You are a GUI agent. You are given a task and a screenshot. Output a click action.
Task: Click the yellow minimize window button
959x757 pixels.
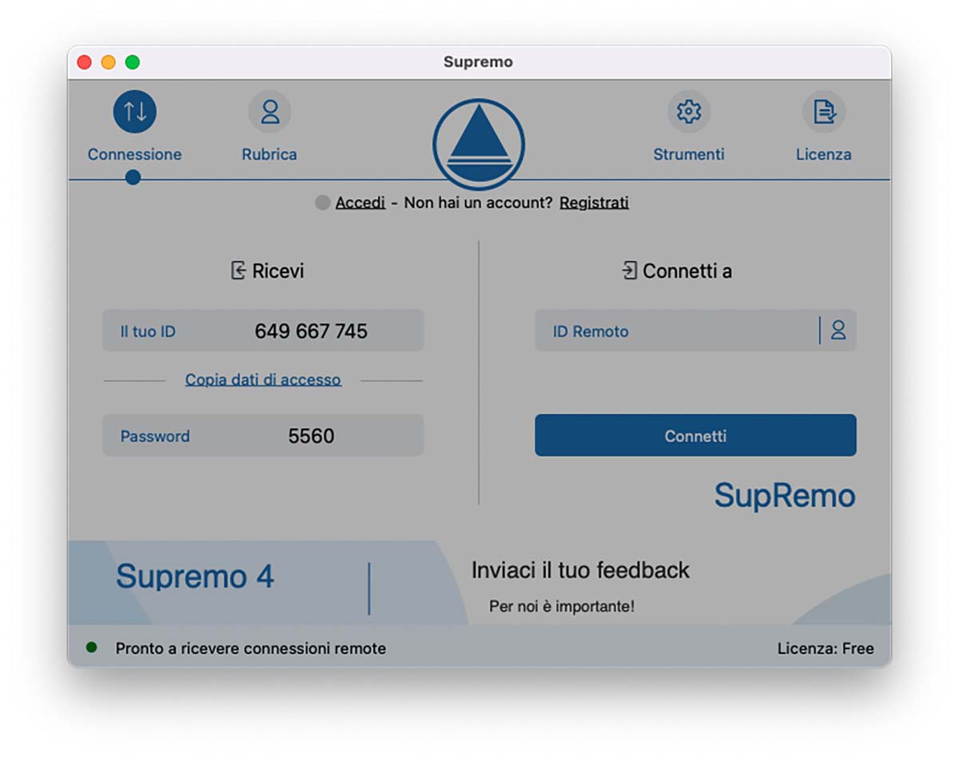pyautogui.click(x=108, y=62)
